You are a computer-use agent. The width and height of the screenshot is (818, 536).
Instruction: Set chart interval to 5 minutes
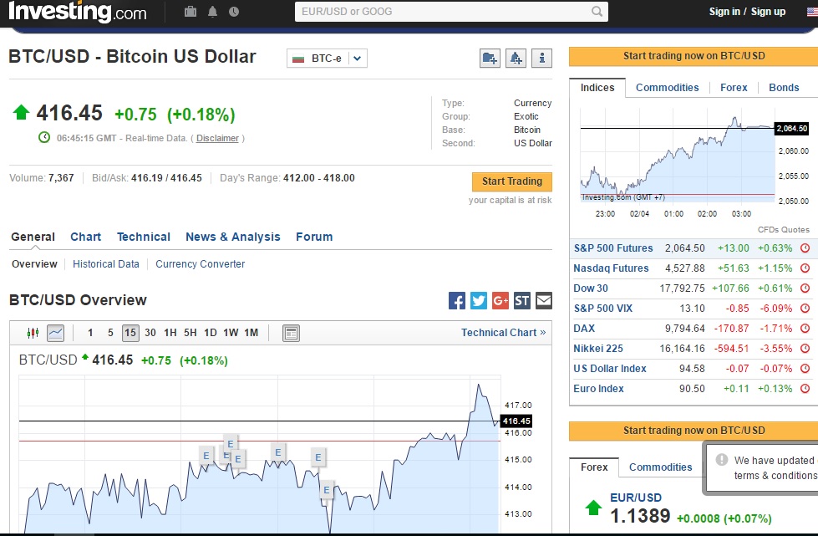[x=110, y=333]
